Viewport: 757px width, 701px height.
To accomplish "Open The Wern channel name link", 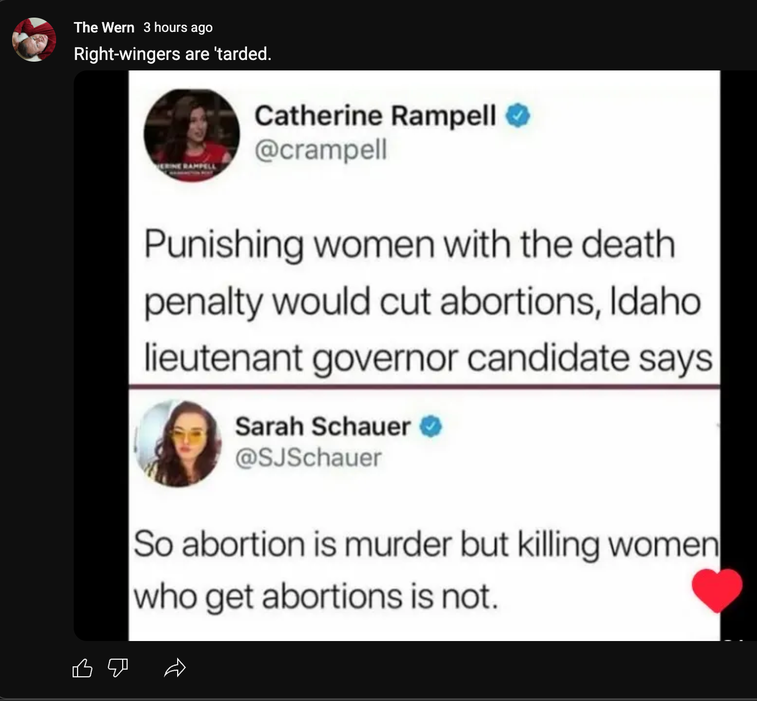I will 104,28.
